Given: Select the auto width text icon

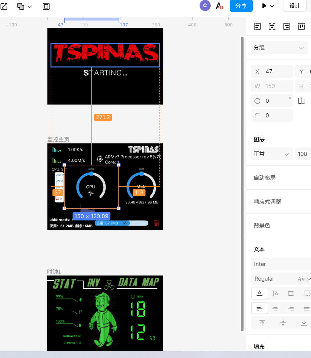Looking at the screenshot, I should point(260,293).
